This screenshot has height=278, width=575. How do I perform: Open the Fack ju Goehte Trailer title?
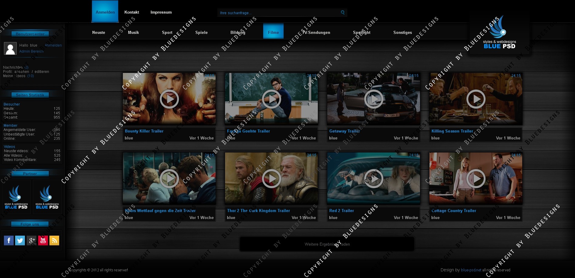click(248, 131)
